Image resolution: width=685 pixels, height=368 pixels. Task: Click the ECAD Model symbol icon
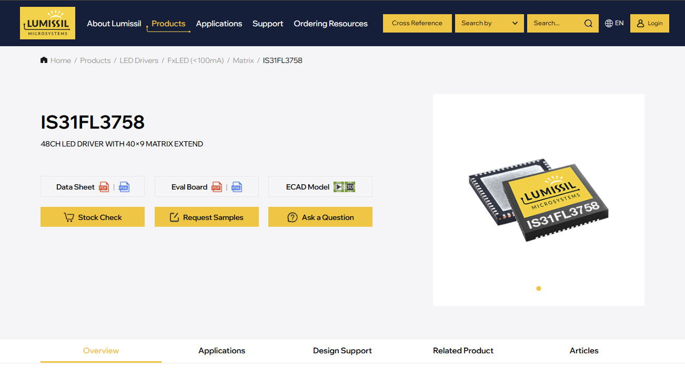pyautogui.click(x=338, y=187)
